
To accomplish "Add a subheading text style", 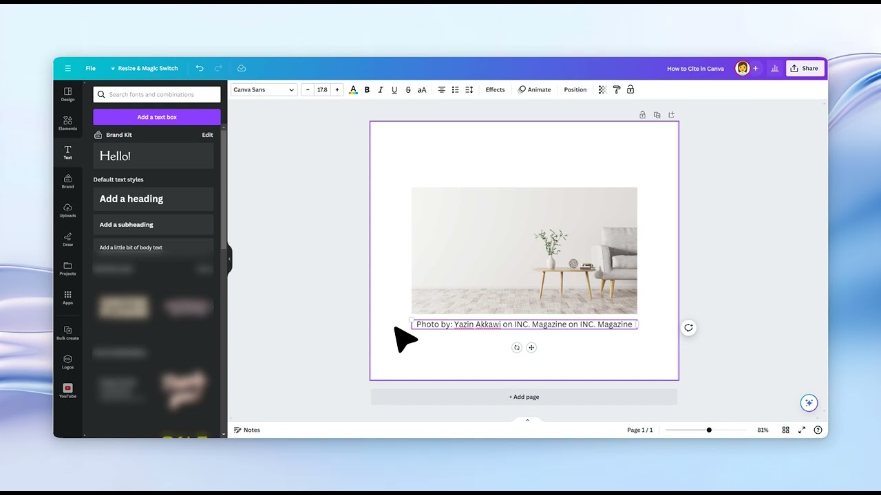I will point(153,224).
